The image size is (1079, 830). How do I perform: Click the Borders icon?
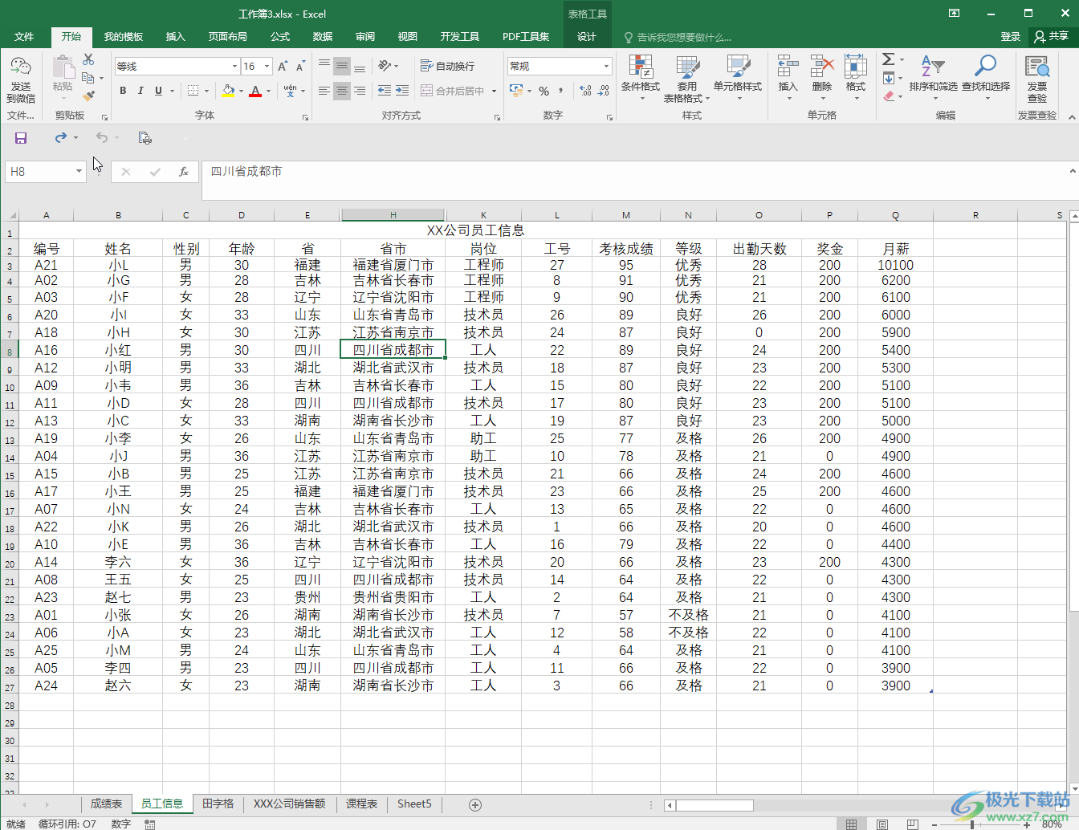point(193,91)
